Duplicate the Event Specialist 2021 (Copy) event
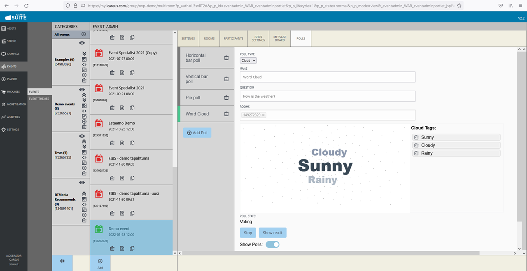The width and height of the screenshot is (527, 271). pos(132,72)
